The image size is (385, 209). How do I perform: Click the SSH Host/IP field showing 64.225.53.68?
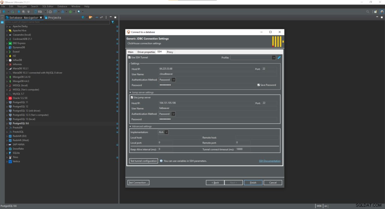(206, 69)
